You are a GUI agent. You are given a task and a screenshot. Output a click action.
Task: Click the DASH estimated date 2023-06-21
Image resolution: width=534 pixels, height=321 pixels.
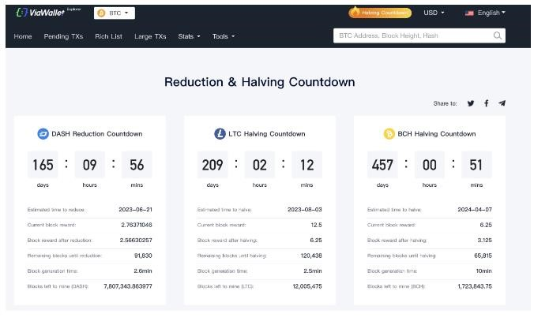(x=135, y=210)
